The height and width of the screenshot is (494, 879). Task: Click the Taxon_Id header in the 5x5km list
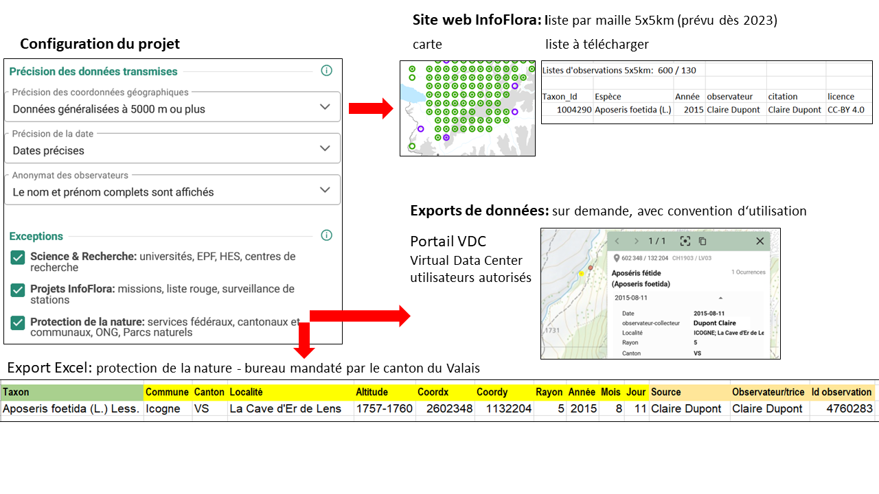pyautogui.click(x=567, y=97)
